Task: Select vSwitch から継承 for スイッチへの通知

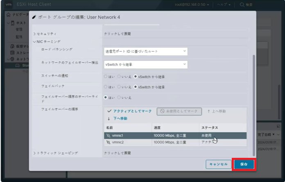Action: click(135, 76)
